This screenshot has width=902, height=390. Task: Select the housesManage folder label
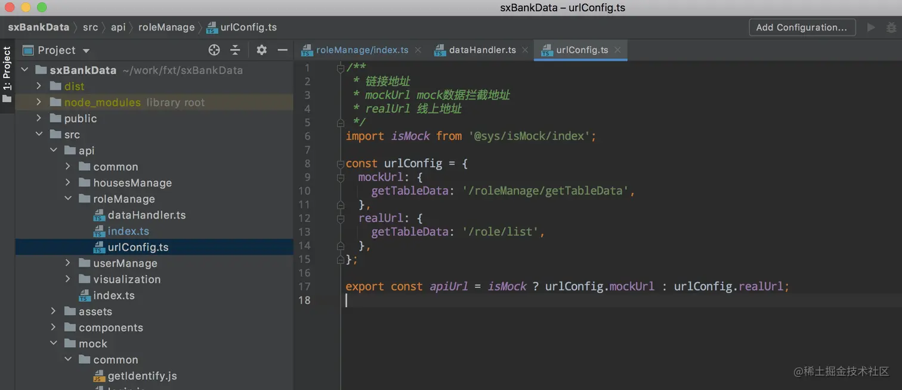click(x=132, y=183)
